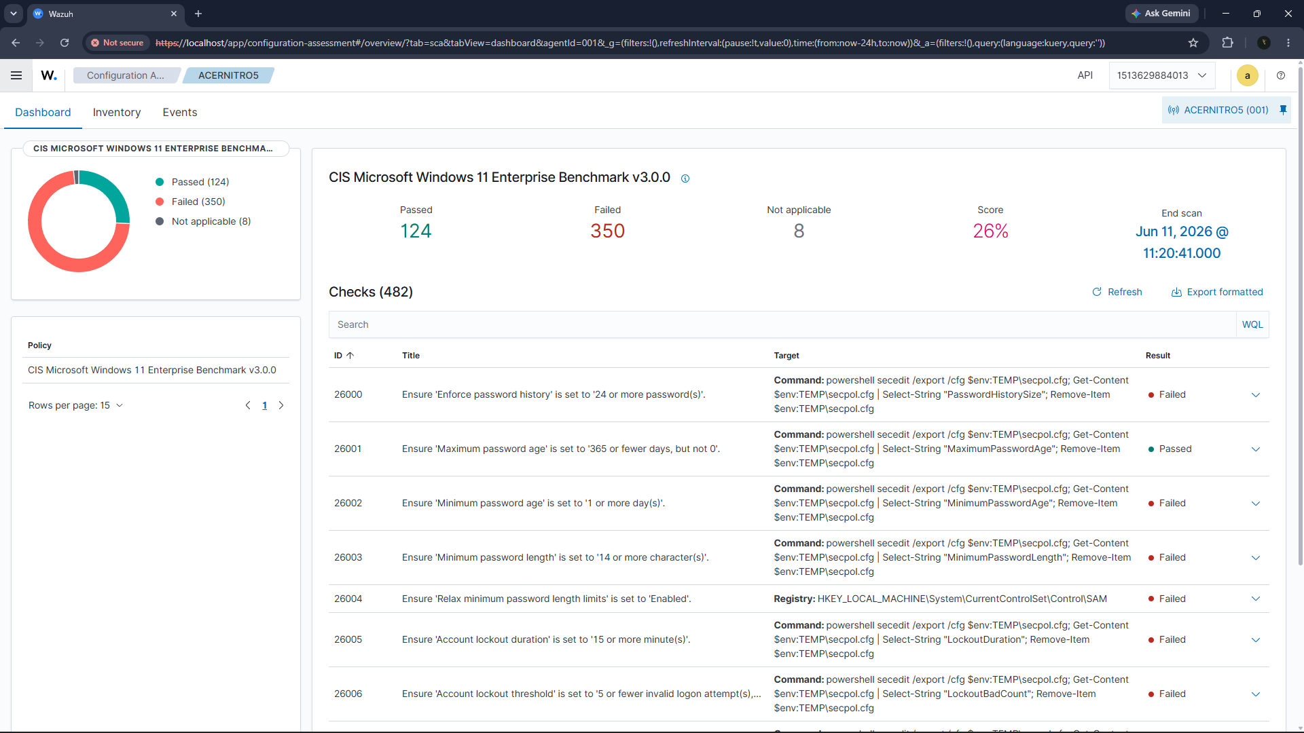Click ACERNITRO5 breadcrumb
Image resolution: width=1304 pixels, height=733 pixels.
click(x=228, y=75)
